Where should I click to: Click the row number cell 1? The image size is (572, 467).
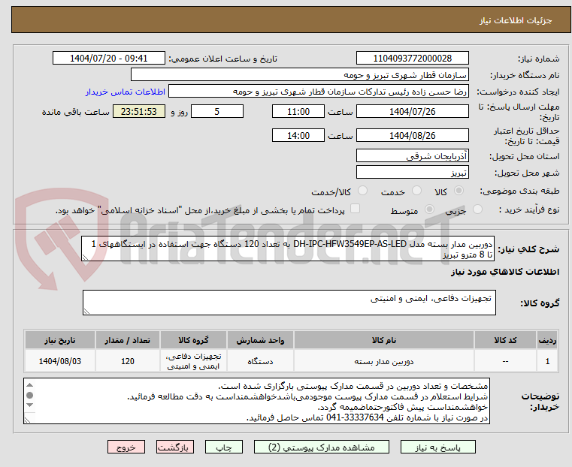pos(547,361)
